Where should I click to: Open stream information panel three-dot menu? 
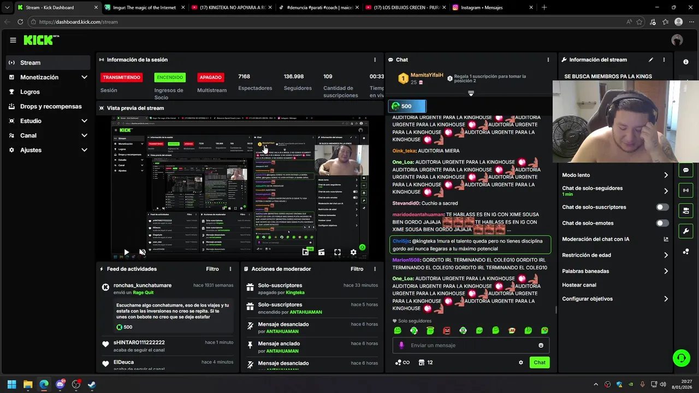(664, 59)
